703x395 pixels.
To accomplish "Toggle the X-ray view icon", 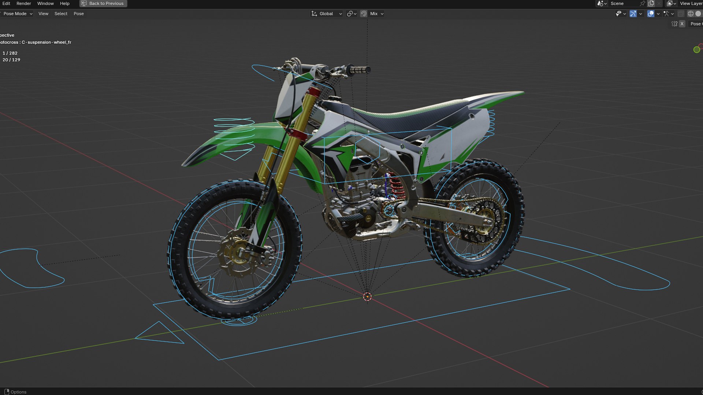I will click(681, 14).
